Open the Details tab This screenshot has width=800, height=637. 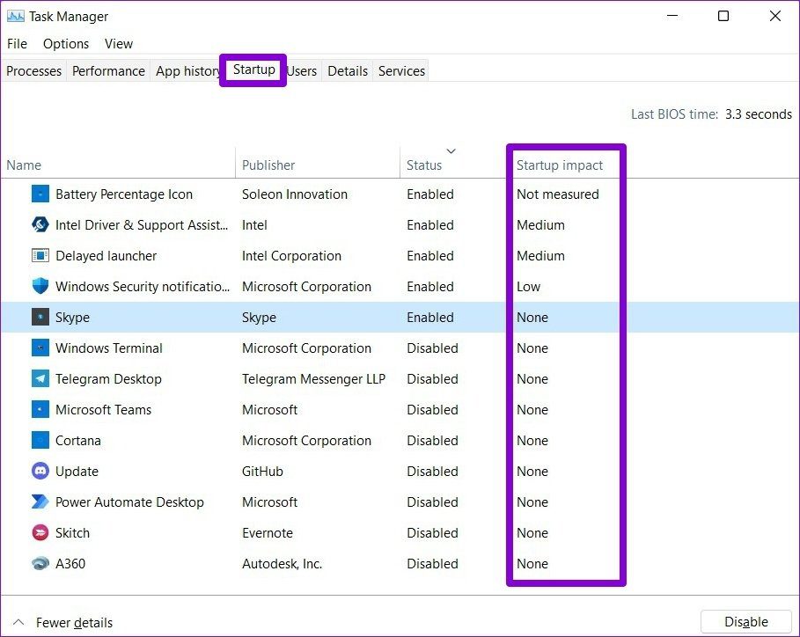click(x=348, y=71)
